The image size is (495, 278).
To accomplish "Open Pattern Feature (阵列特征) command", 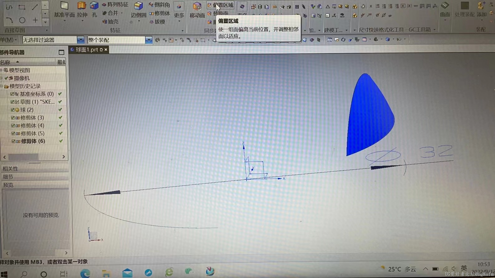I will [115, 5].
